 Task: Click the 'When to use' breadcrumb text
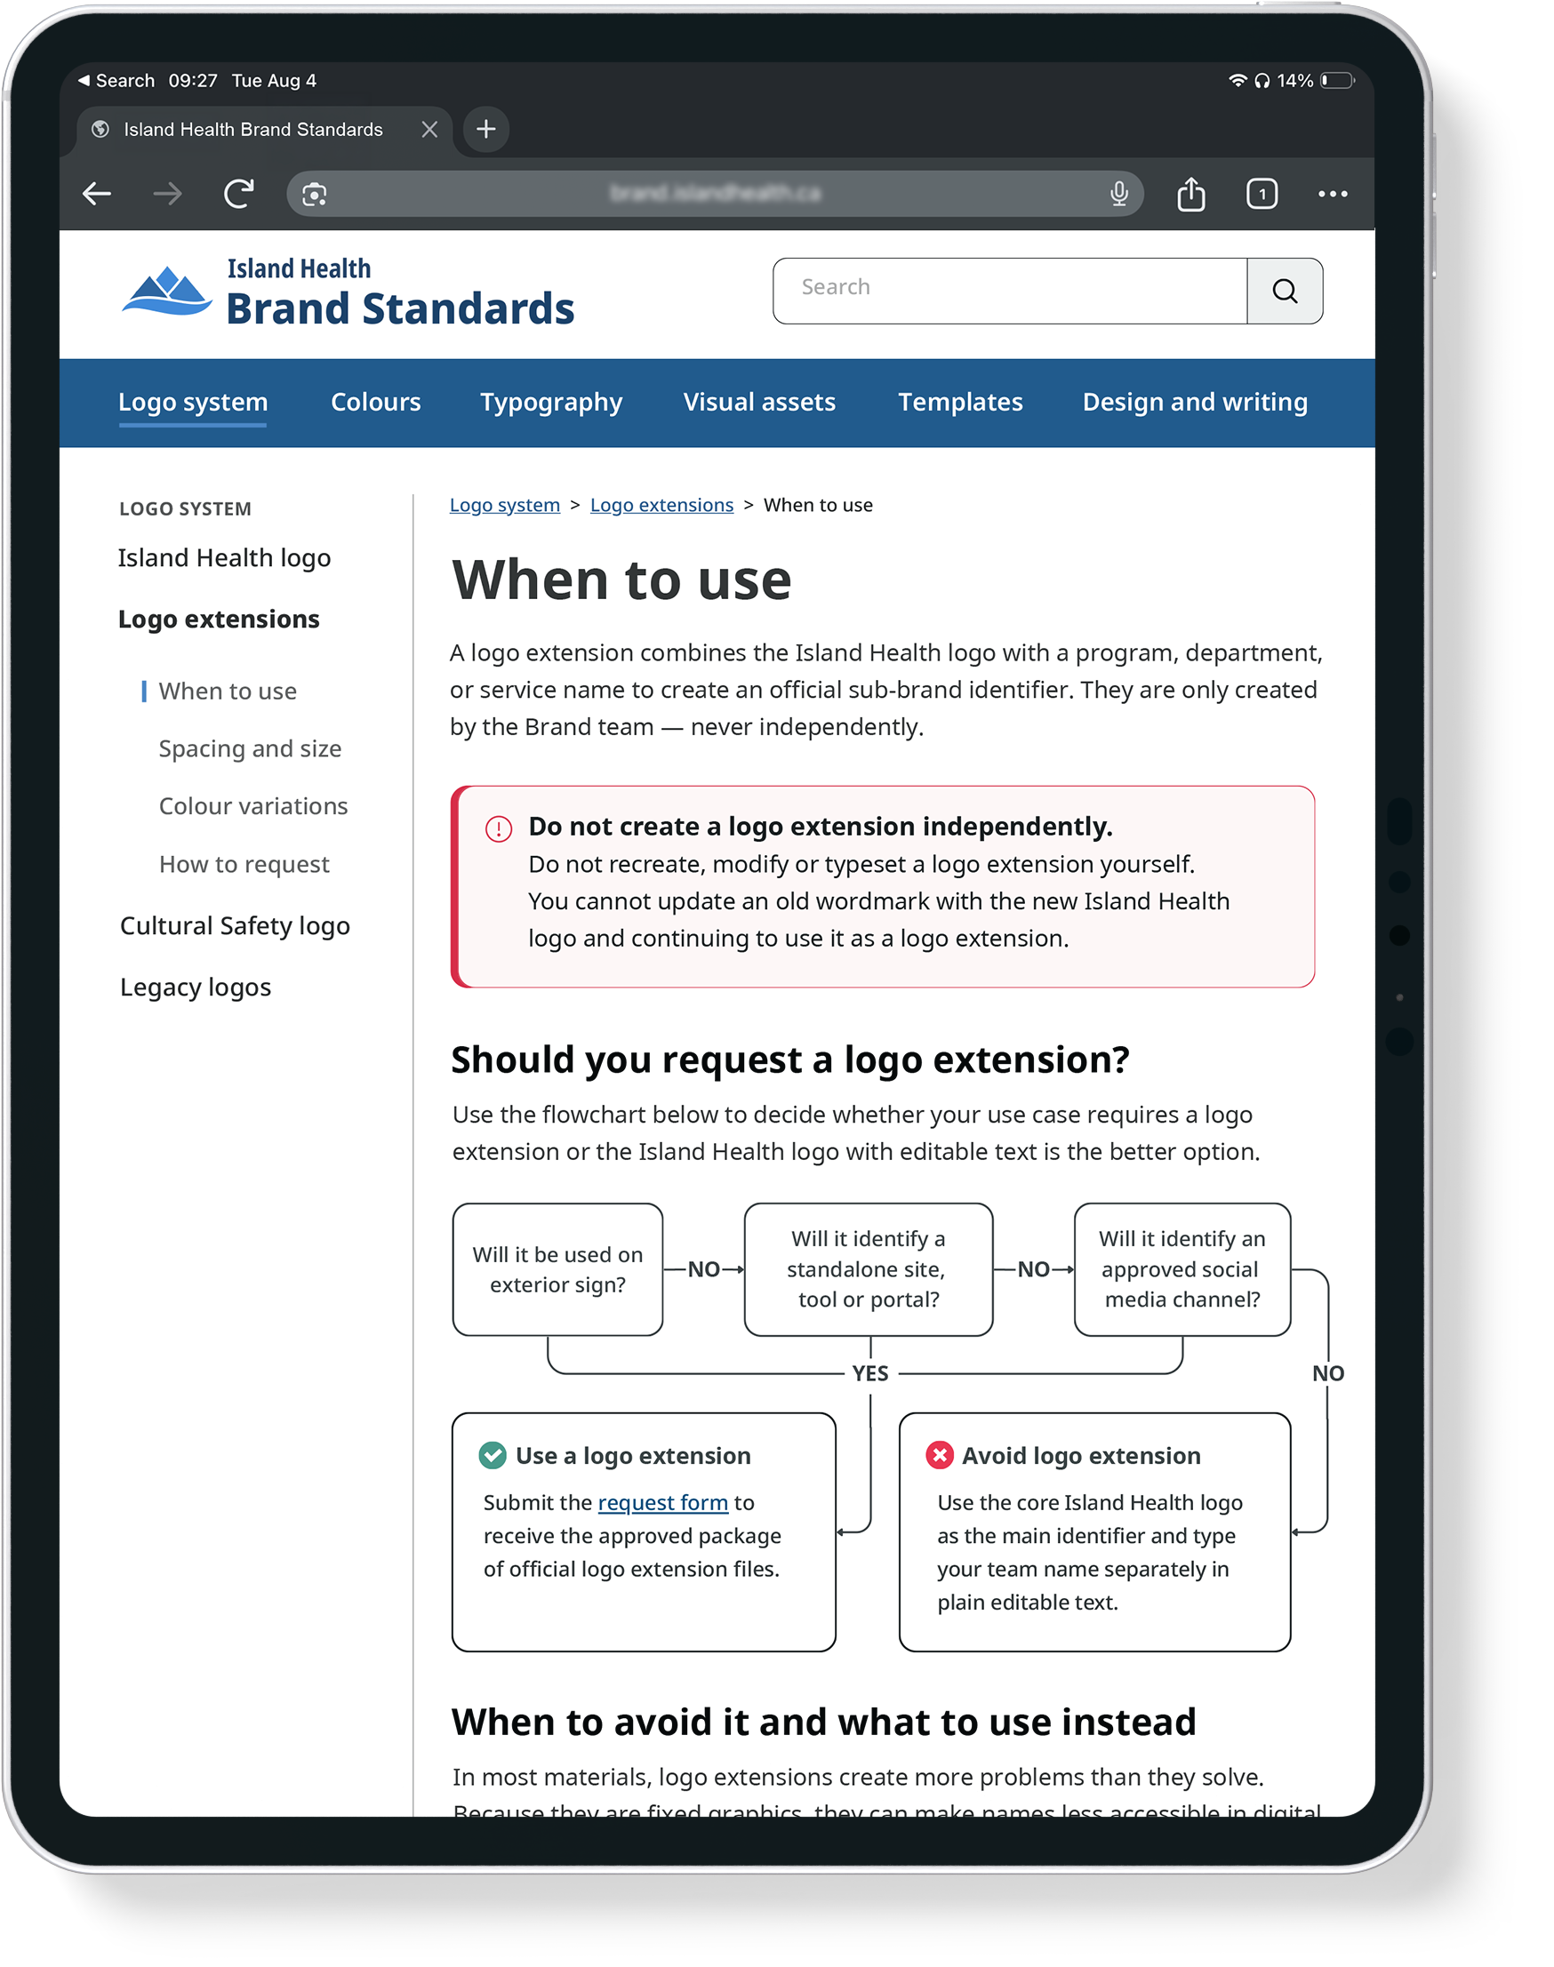click(818, 505)
